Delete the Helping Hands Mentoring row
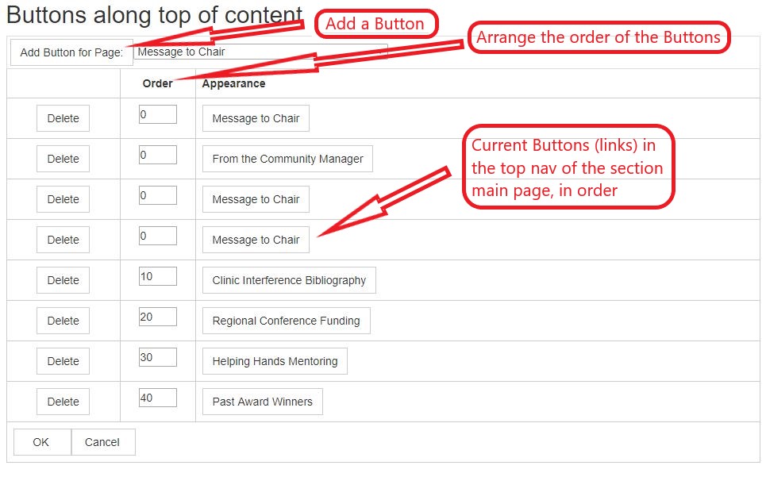The image size is (766, 477). pyautogui.click(x=63, y=361)
